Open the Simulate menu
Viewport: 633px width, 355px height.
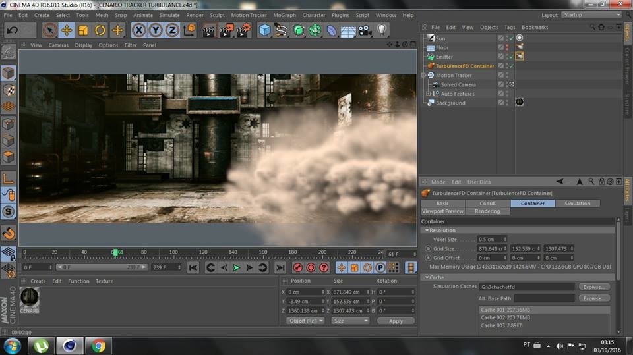click(169, 15)
